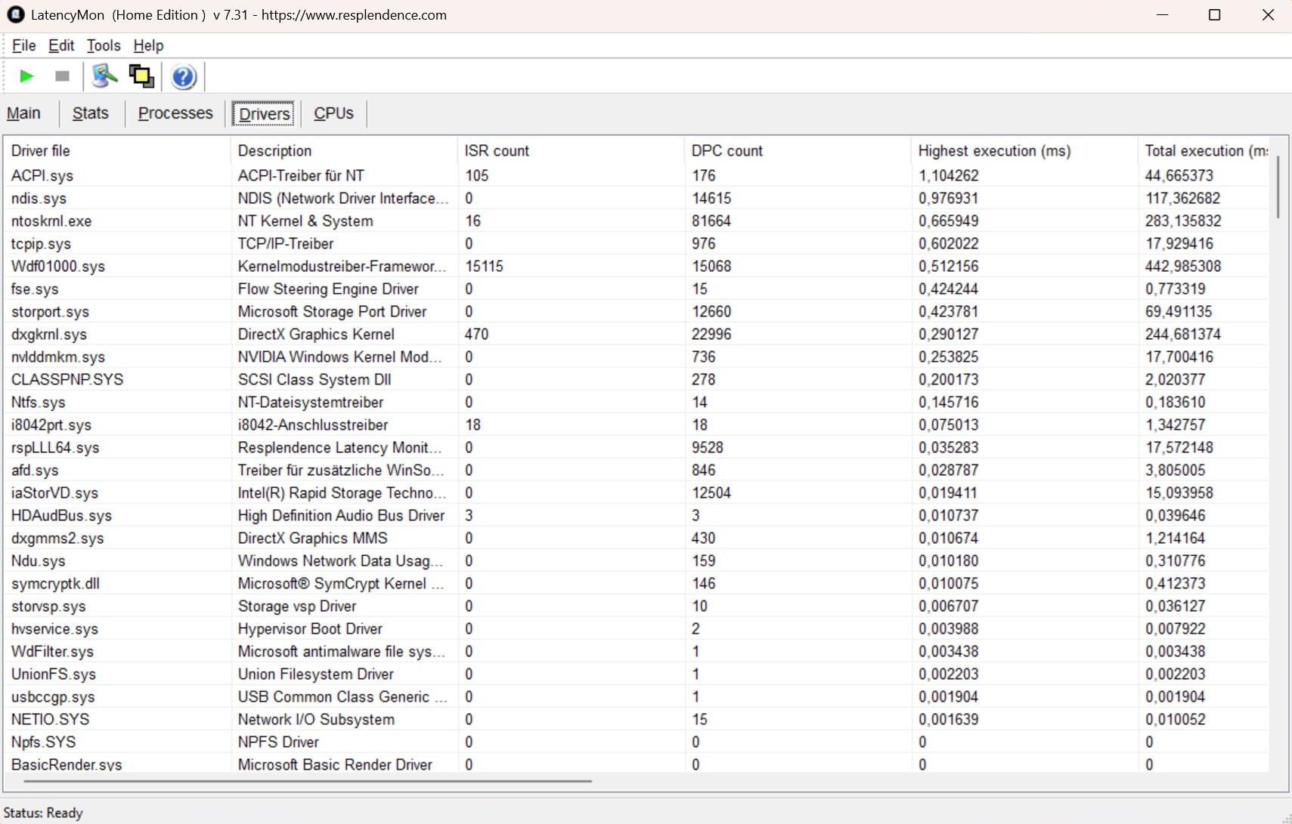The height and width of the screenshot is (824, 1292).
Task: Switch to the Main tab
Action: click(x=23, y=113)
